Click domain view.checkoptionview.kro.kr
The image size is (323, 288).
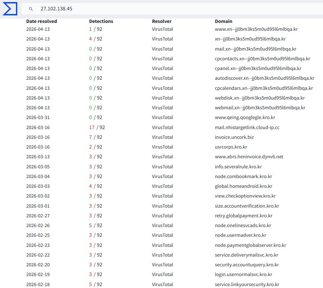[245, 196]
